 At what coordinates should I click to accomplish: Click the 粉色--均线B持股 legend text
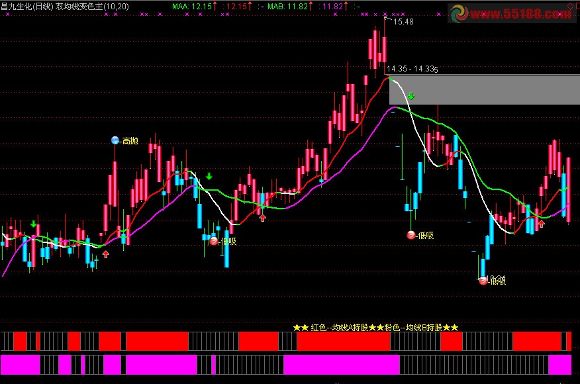coord(414,328)
